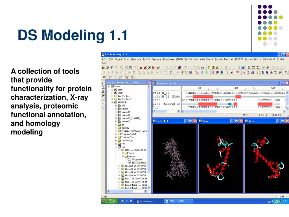Image resolution: width=289 pixels, height=217 pixels.
Task: Select the guorong folder
Action: (124, 128)
